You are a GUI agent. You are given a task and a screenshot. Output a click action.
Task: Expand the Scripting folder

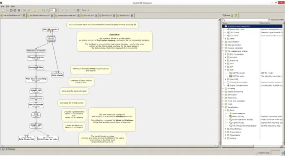pos(223,89)
